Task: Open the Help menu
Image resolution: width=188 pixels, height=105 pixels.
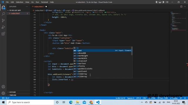Action: click(52, 2)
